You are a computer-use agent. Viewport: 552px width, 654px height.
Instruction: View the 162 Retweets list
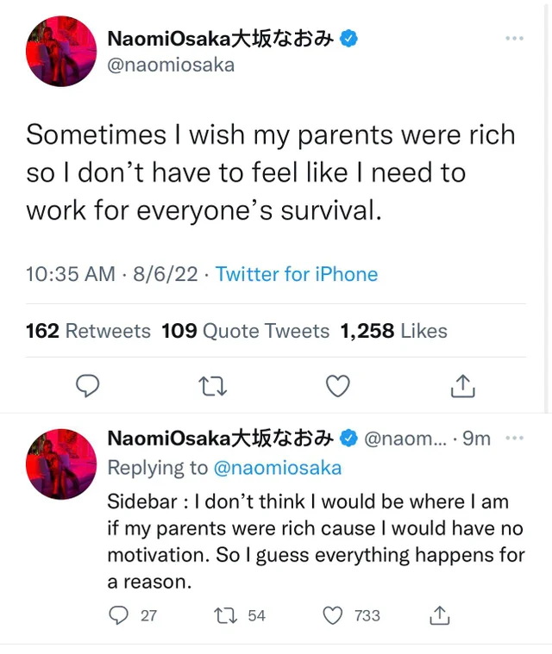[88, 331]
